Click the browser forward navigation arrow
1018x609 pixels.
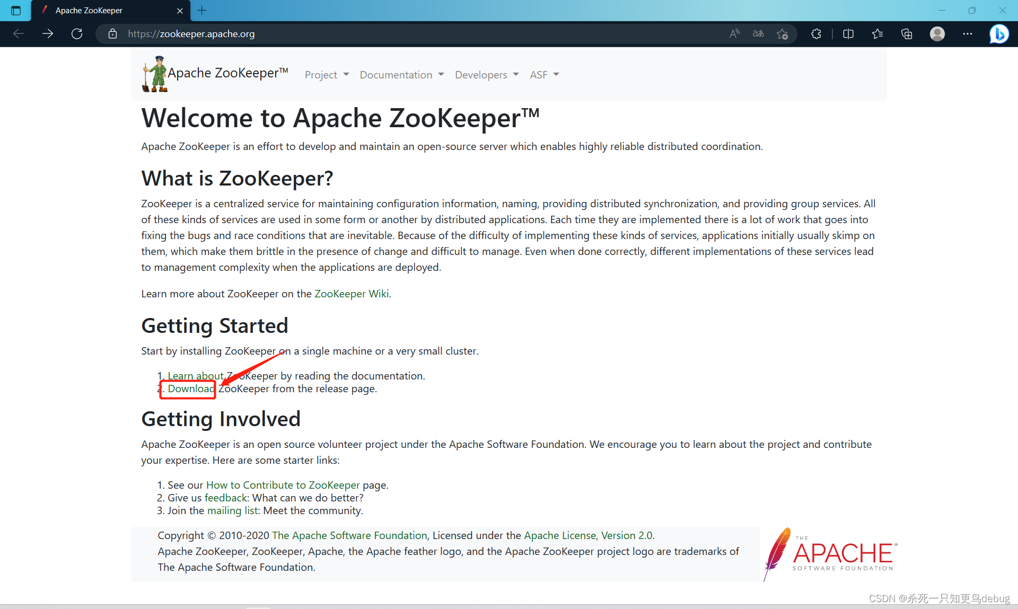pos(47,33)
